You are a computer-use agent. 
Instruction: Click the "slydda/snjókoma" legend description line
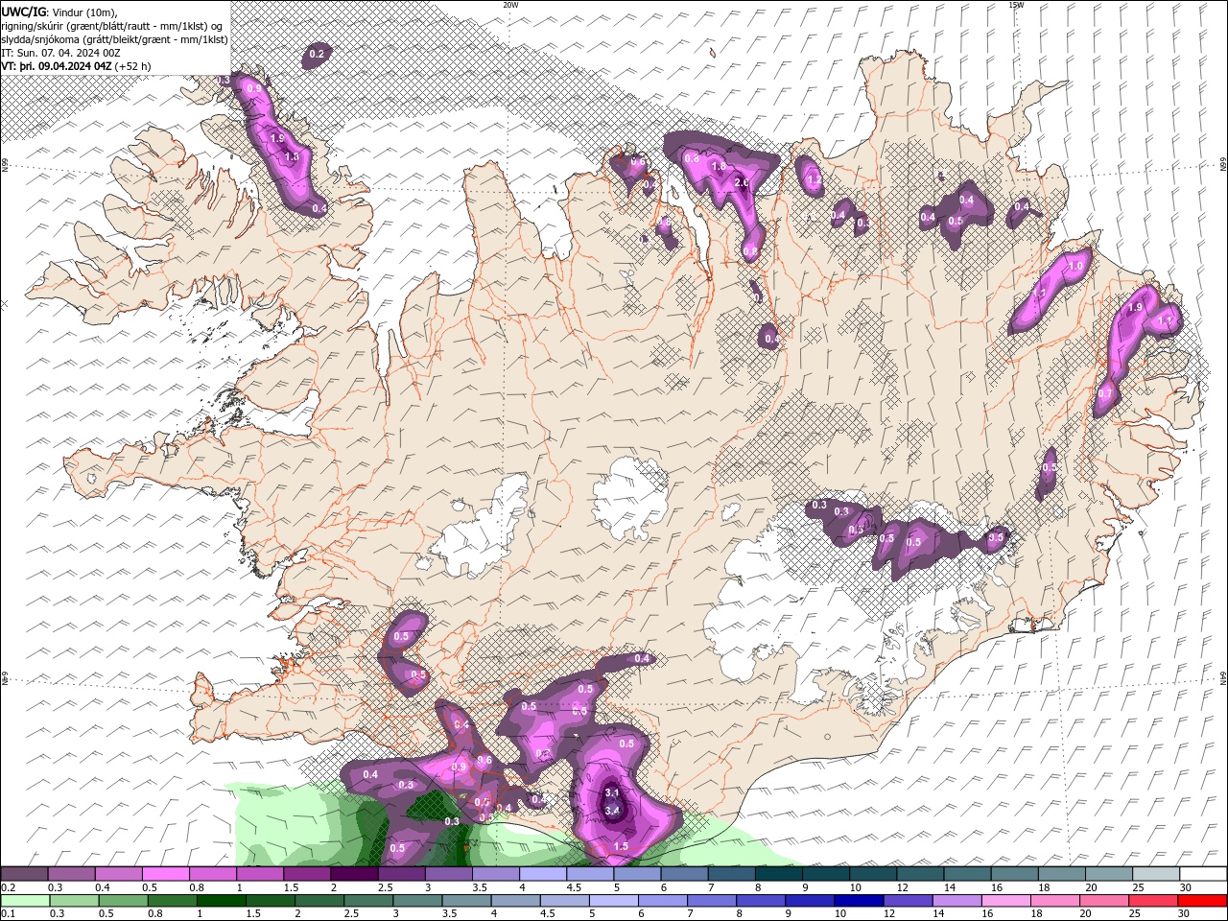tap(114, 39)
